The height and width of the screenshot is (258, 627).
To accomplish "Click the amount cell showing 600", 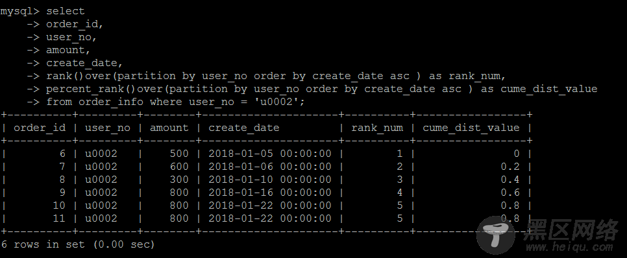I will click(178, 167).
